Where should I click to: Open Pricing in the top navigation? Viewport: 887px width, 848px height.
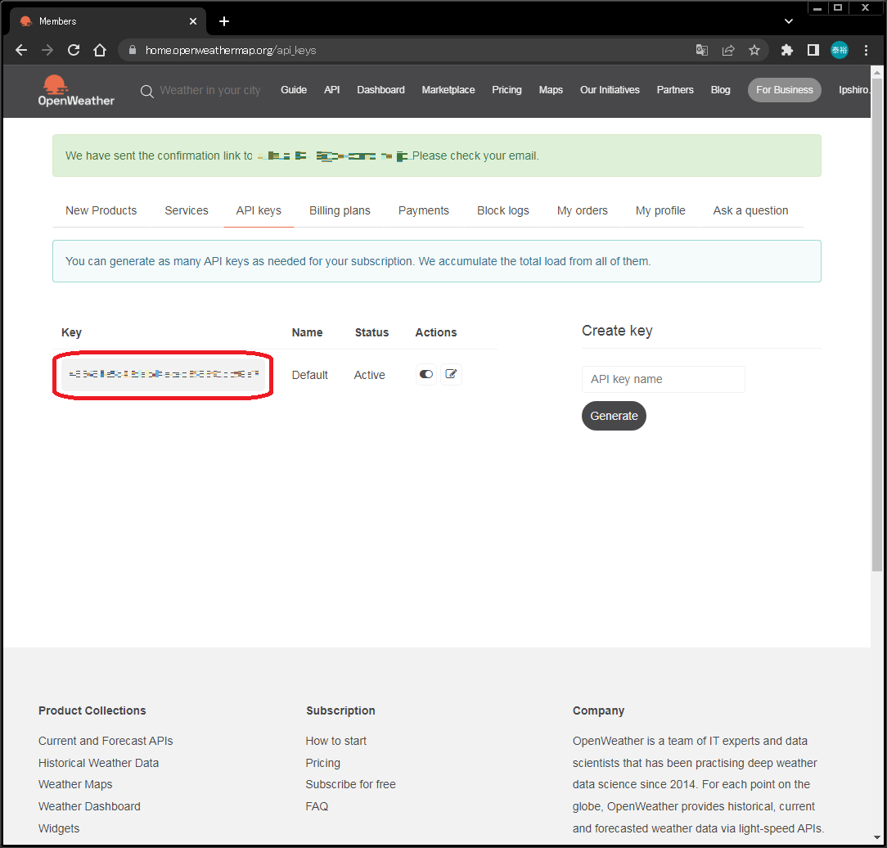507,90
